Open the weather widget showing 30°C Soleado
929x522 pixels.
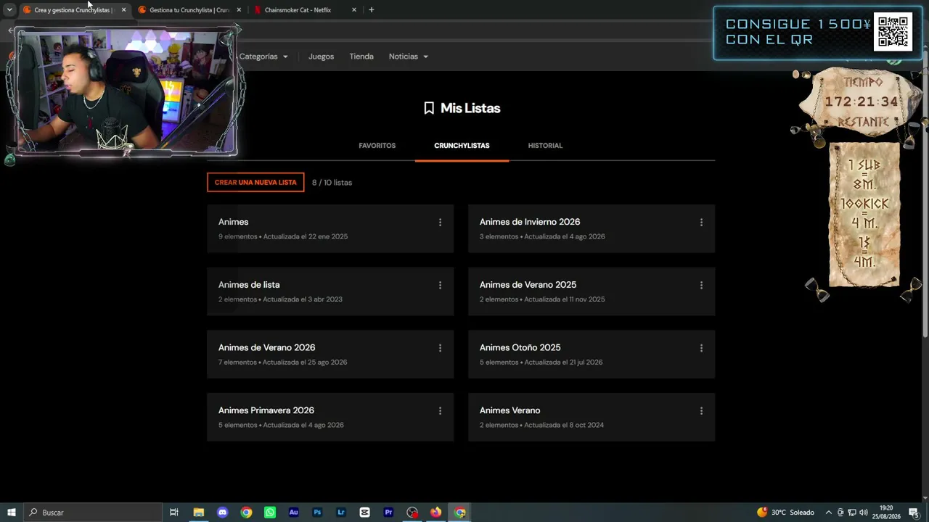click(x=785, y=513)
